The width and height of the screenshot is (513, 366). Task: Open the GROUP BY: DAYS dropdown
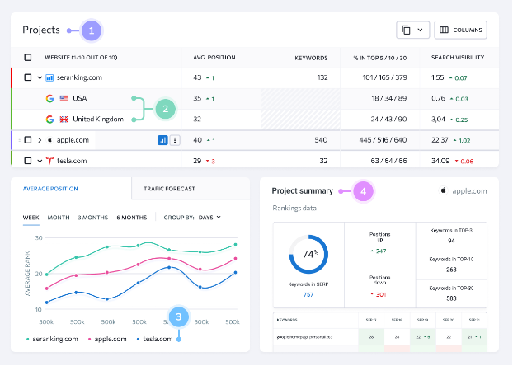(x=192, y=218)
